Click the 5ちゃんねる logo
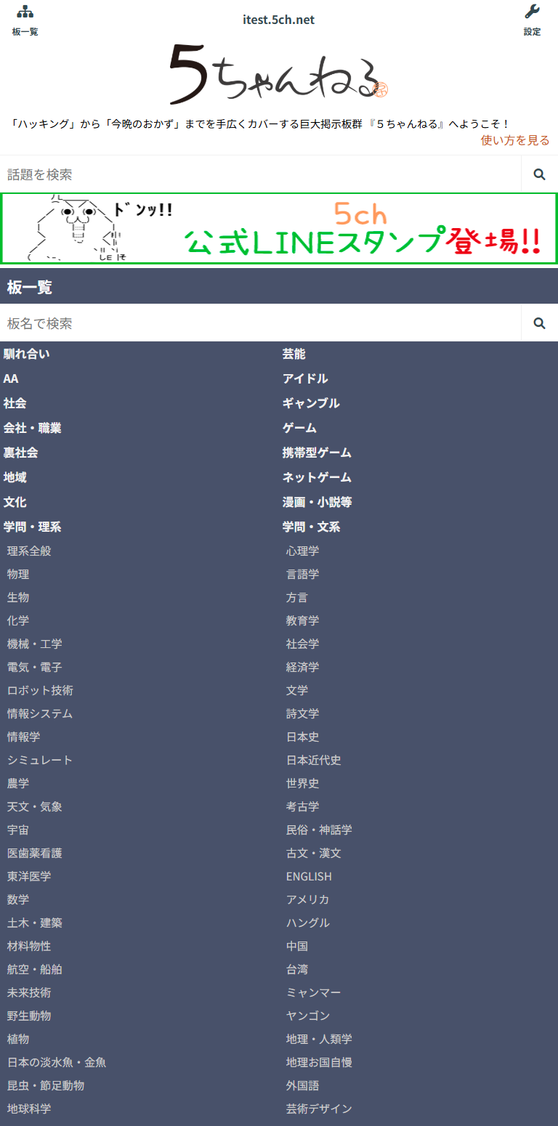This screenshot has height=1126, width=558. coord(279,74)
